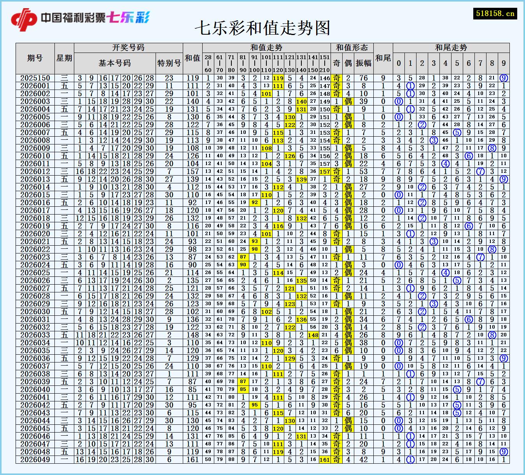
Task: Click the special number 27 in row 2026013
Action: [x=169, y=179]
